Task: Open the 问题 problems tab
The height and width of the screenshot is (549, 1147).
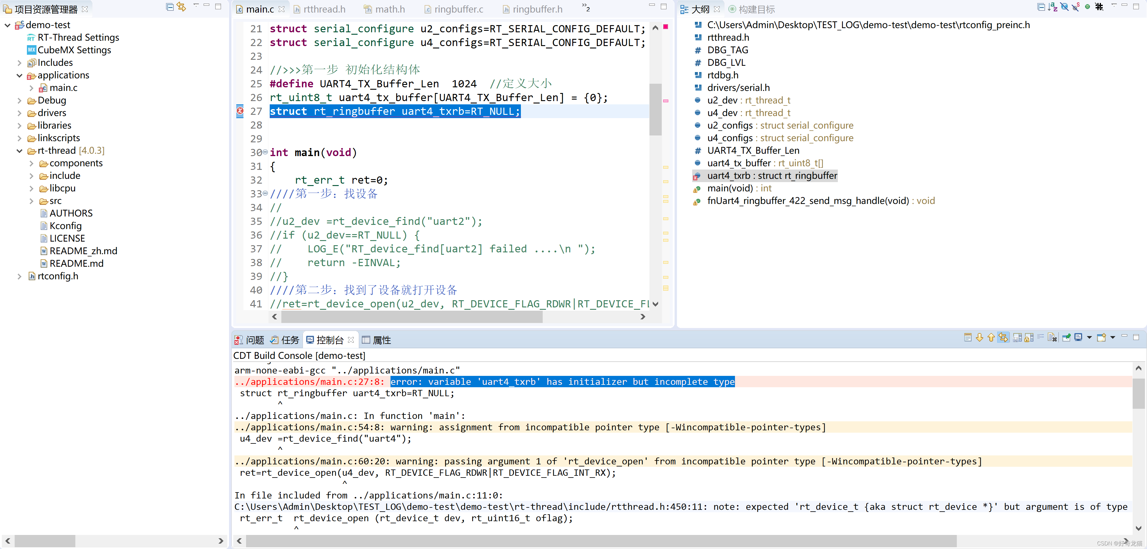Action: tap(250, 340)
